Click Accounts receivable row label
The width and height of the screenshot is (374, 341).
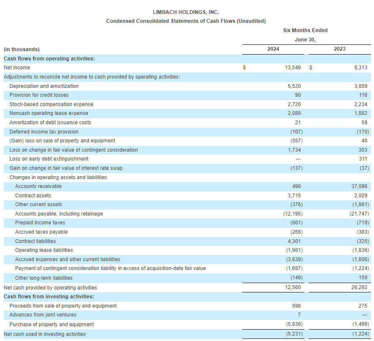(x=38, y=186)
